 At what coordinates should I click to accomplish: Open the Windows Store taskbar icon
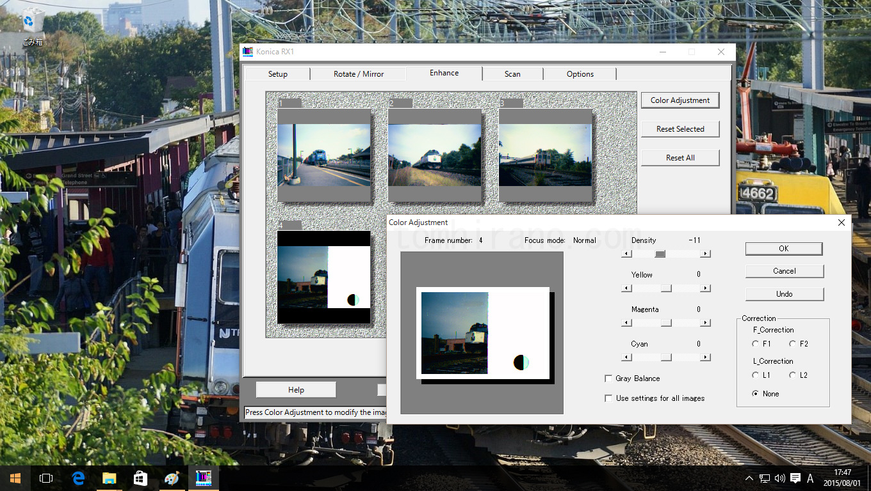point(141,478)
